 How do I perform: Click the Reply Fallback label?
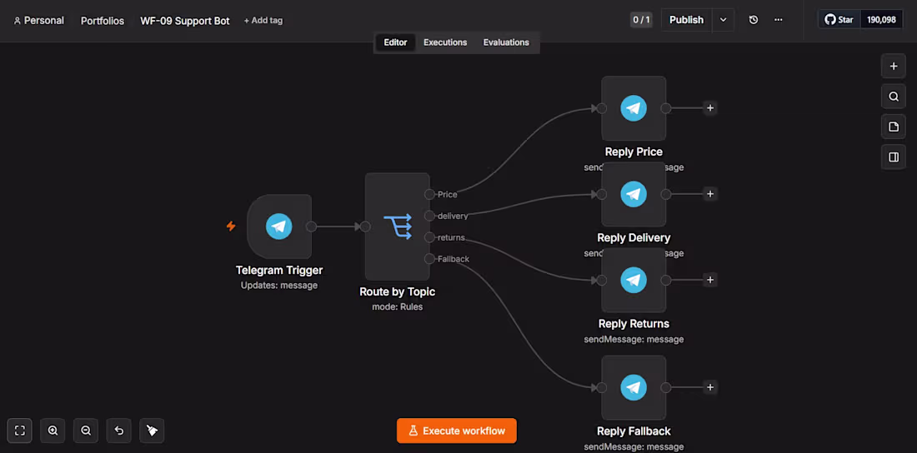(x=634, y=431)
